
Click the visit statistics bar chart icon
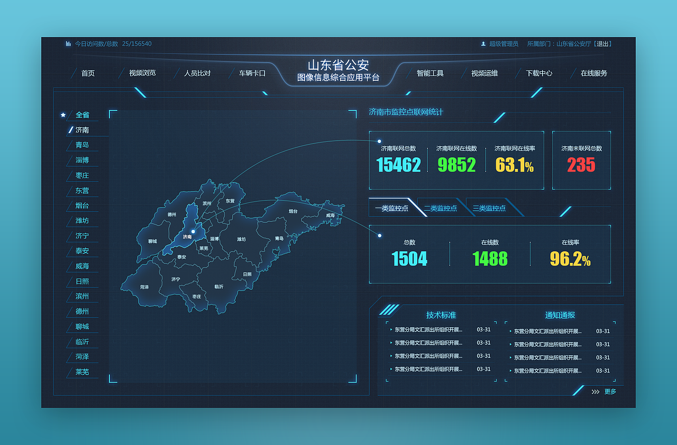pyautogui.click(x=68, y=44)
